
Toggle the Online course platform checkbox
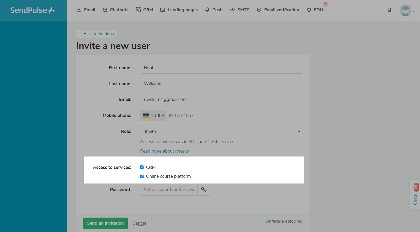142,176
